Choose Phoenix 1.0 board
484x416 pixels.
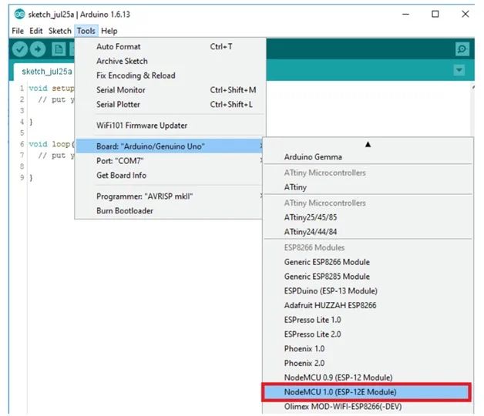(x=368, y=349)
